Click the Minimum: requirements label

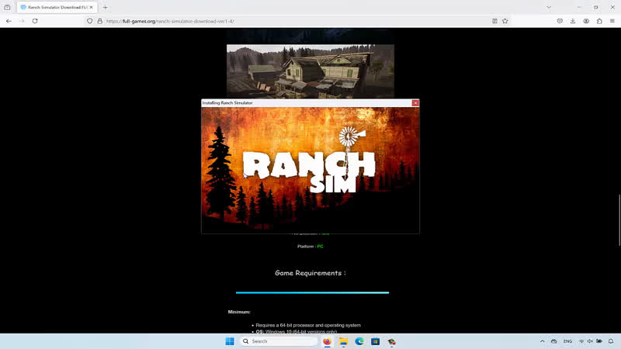(x=239, y=312)
